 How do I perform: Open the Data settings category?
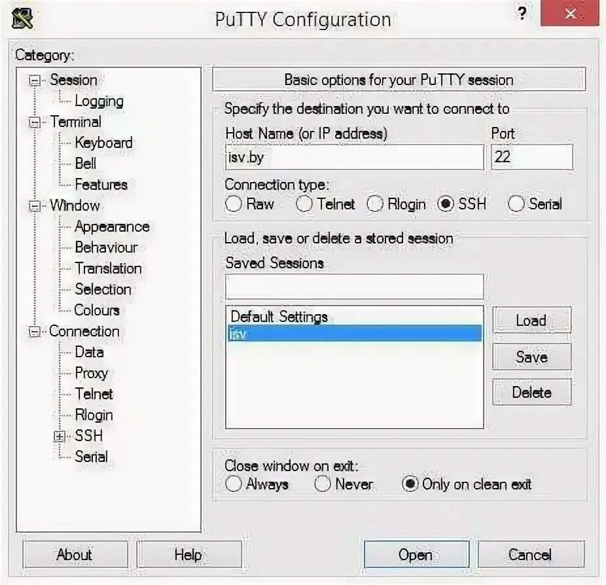coord(89,353)
